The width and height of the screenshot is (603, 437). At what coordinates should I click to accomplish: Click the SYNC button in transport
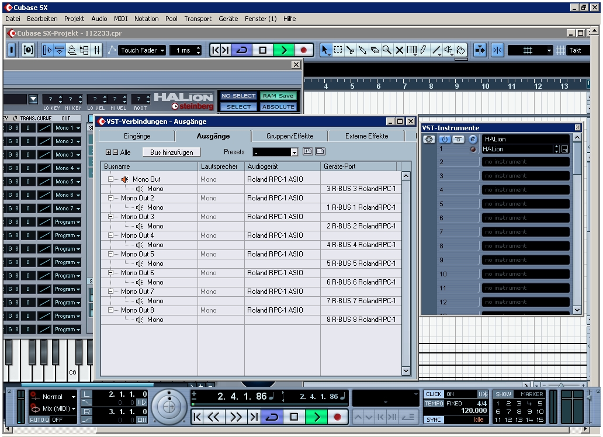coord(434,420)
